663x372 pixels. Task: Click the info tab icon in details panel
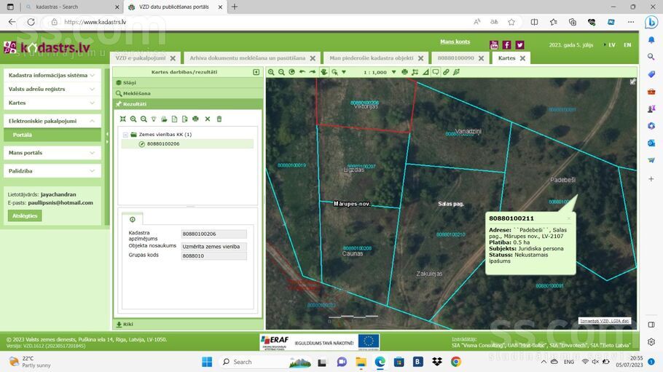click(133, 219)
